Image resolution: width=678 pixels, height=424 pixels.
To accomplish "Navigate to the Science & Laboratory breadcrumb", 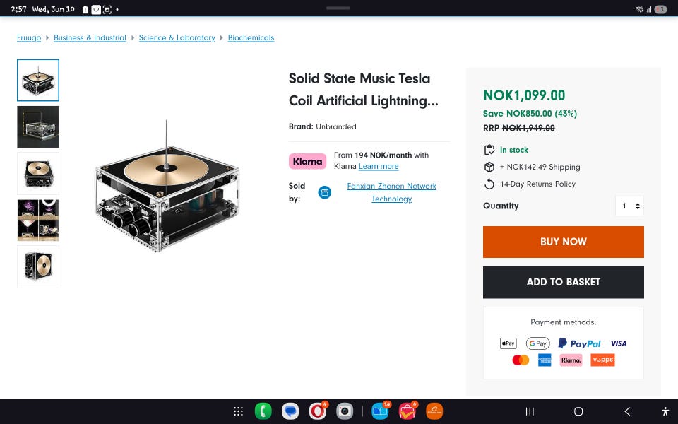I will (x=177, y=37).
